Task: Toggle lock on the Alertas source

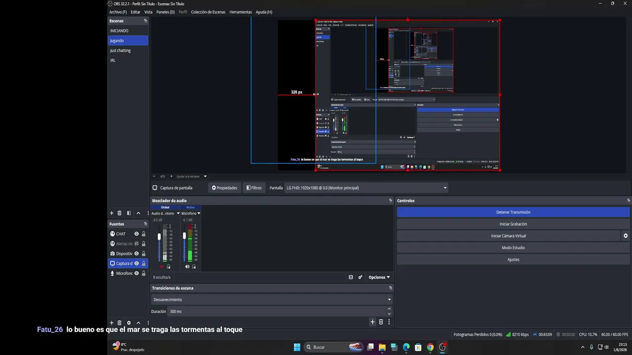Action: pos(144,244)
